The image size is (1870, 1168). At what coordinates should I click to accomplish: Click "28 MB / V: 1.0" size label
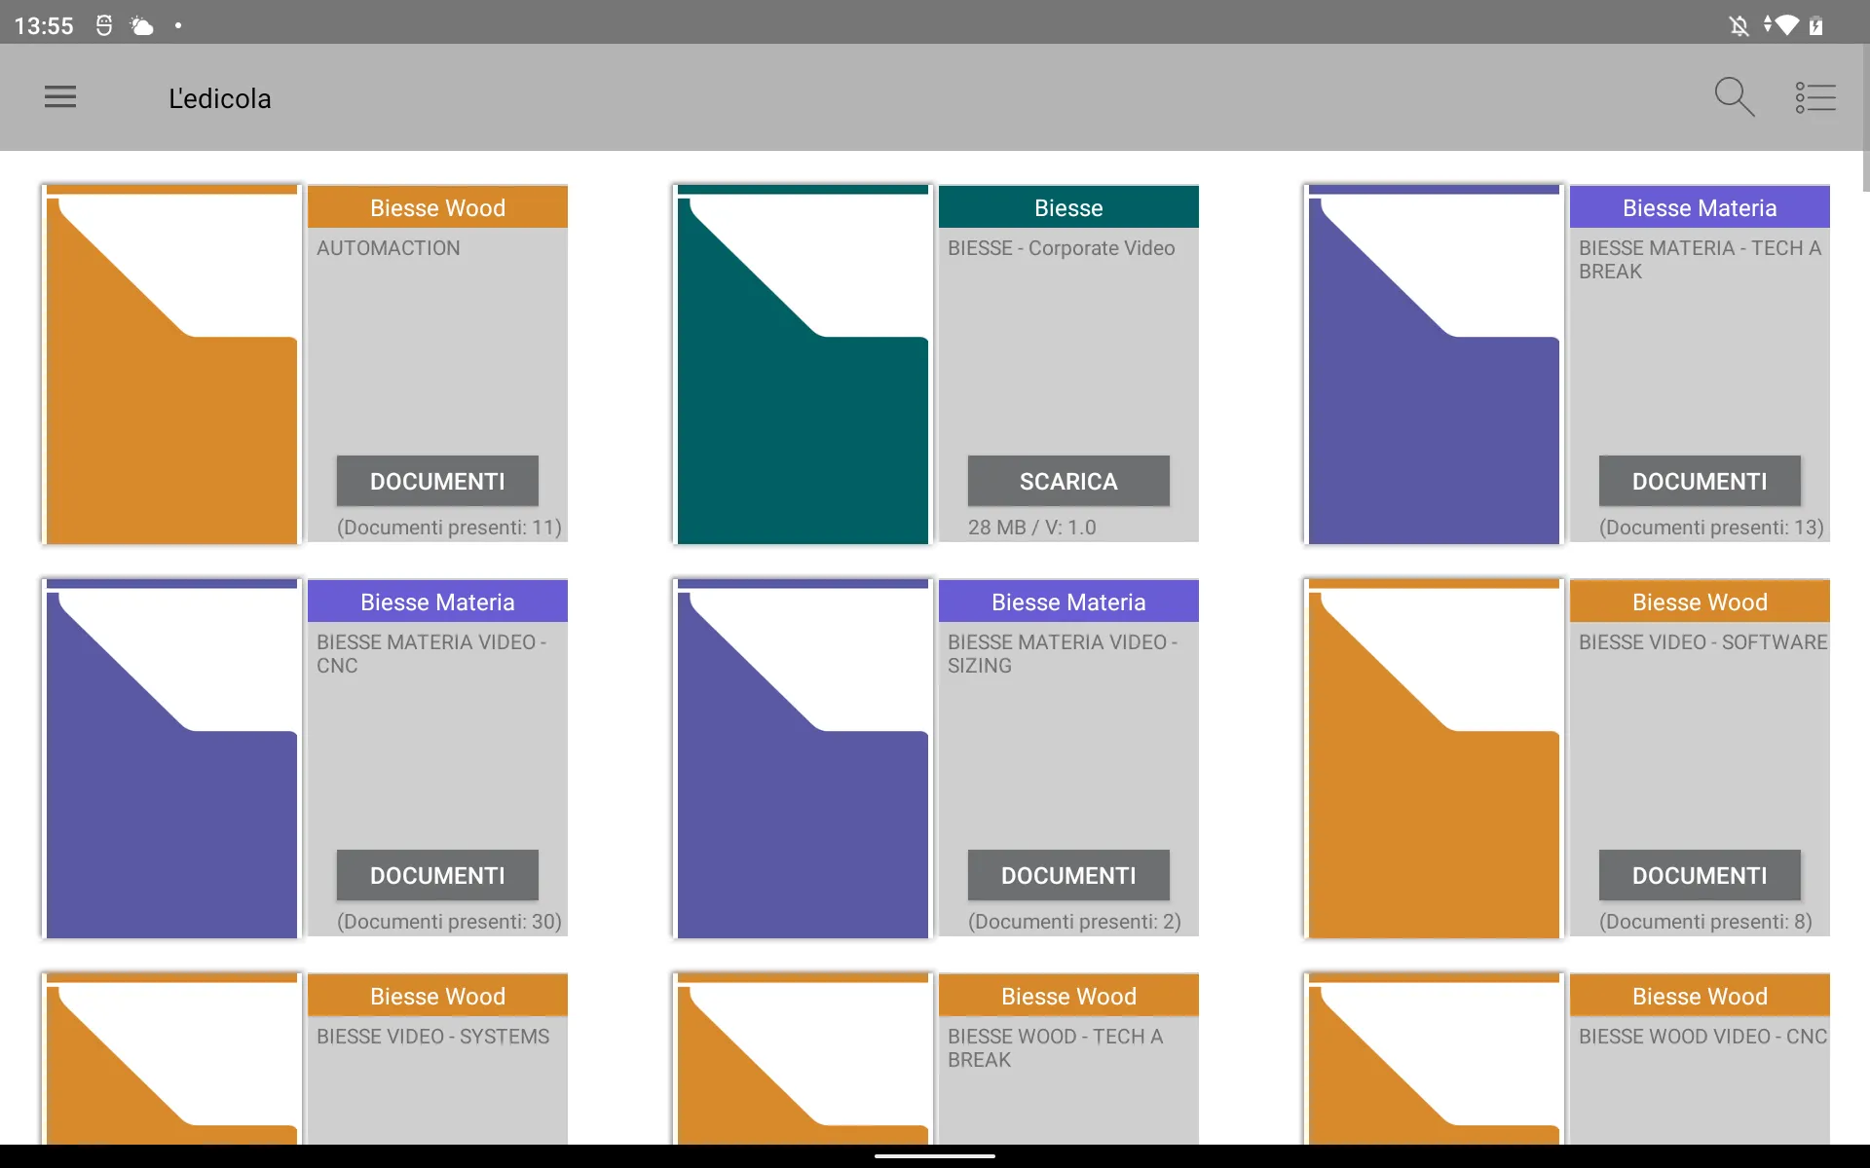[x=1032, y=528]
